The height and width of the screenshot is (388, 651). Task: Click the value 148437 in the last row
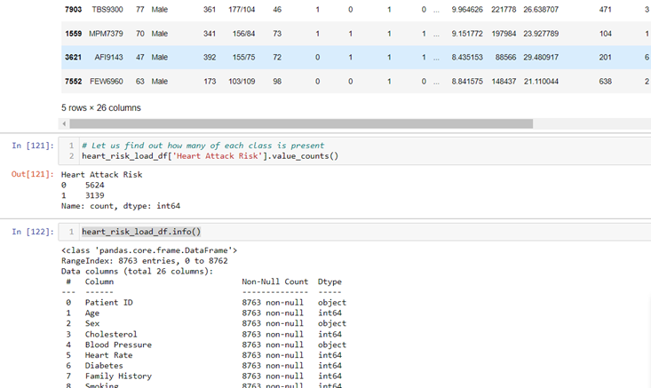[504, 82]
